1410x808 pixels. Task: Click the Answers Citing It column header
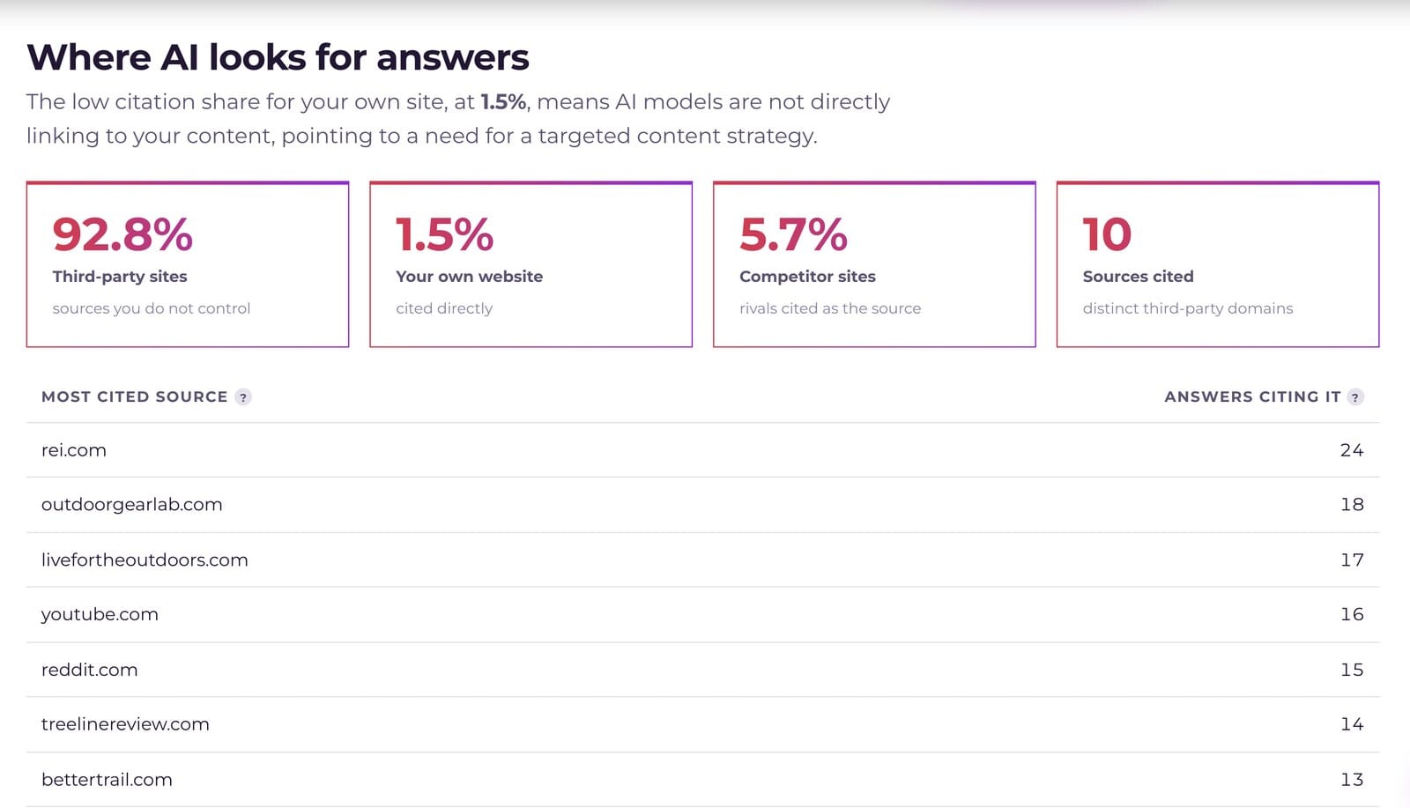(1252, 397)
